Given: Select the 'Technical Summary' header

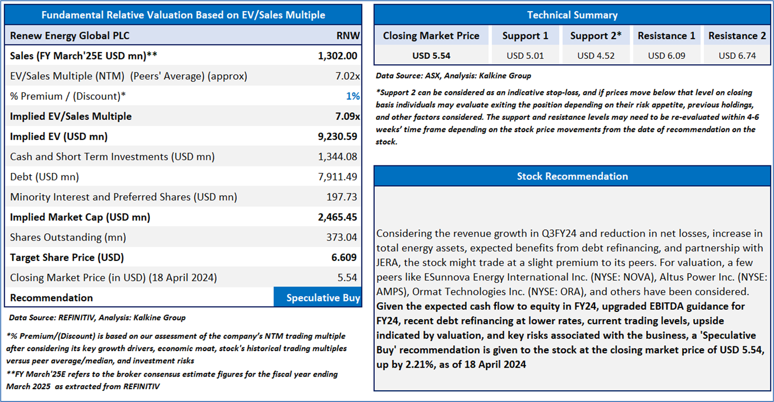Looking at the screenshot, I should (x=572, y=15).
